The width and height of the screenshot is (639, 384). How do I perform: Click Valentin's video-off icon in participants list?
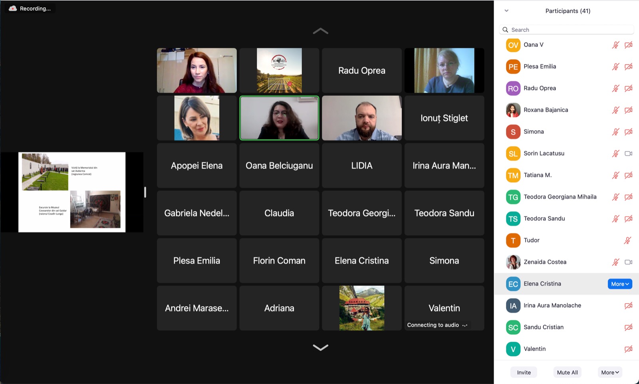click(x=628, y=349)
